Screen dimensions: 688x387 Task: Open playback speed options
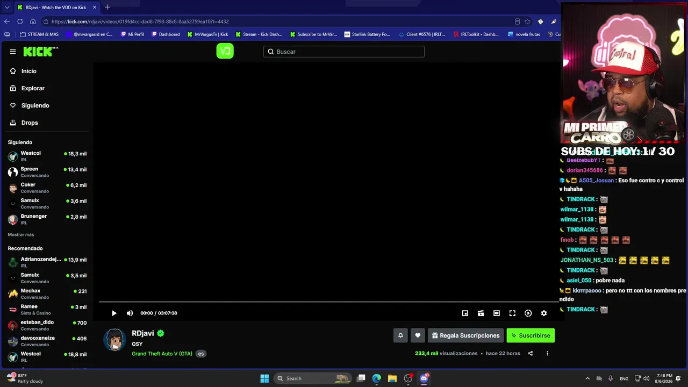point(528,313)
